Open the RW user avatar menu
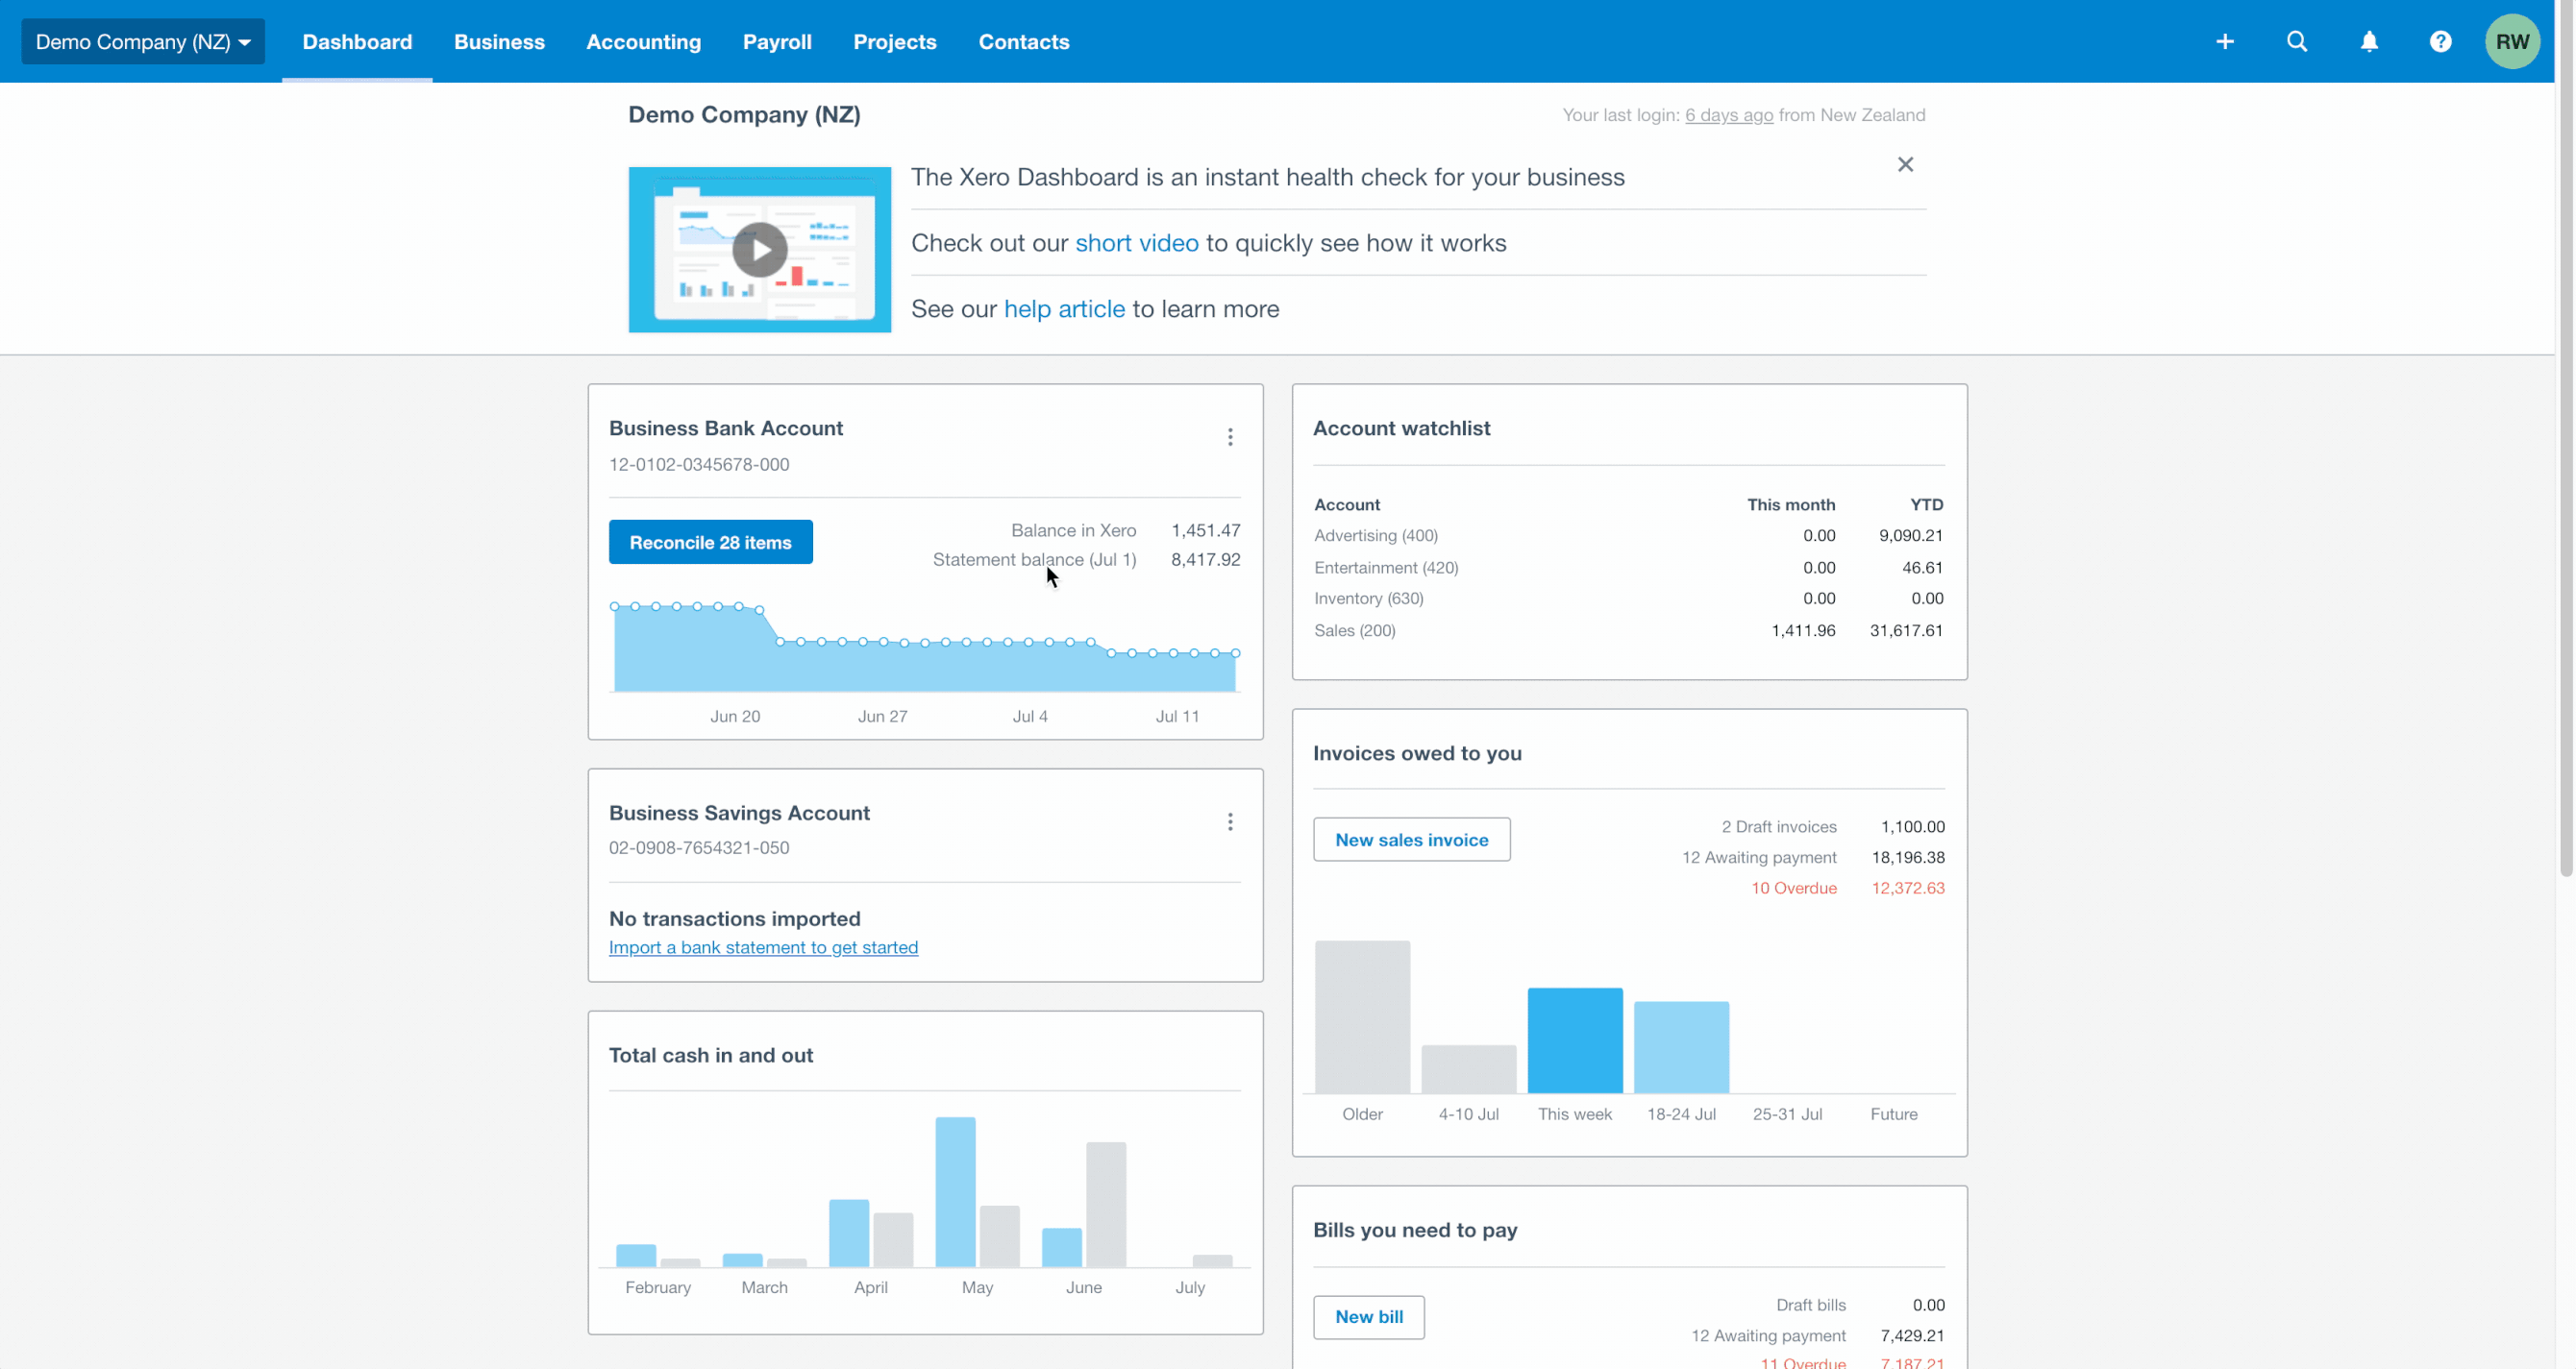 point(2512,41)
